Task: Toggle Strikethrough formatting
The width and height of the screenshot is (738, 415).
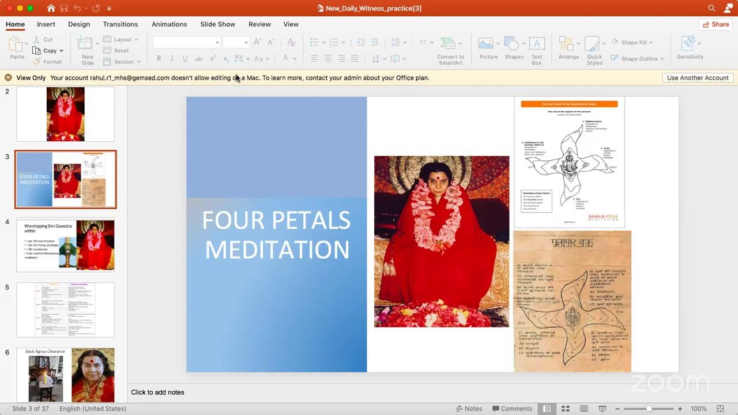Action: point(199,58)
